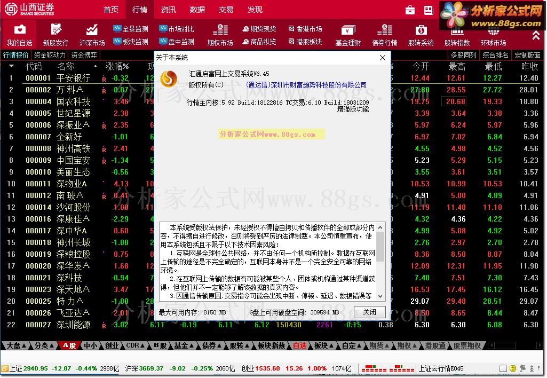Select 资讯 menu
547x378 pixels.
coord(169,10)
